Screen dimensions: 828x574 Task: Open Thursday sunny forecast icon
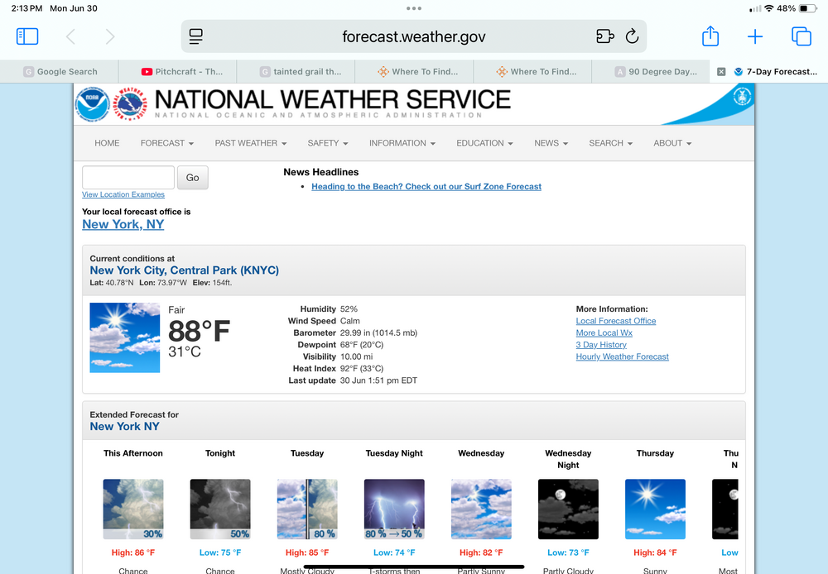click(655, 509)
